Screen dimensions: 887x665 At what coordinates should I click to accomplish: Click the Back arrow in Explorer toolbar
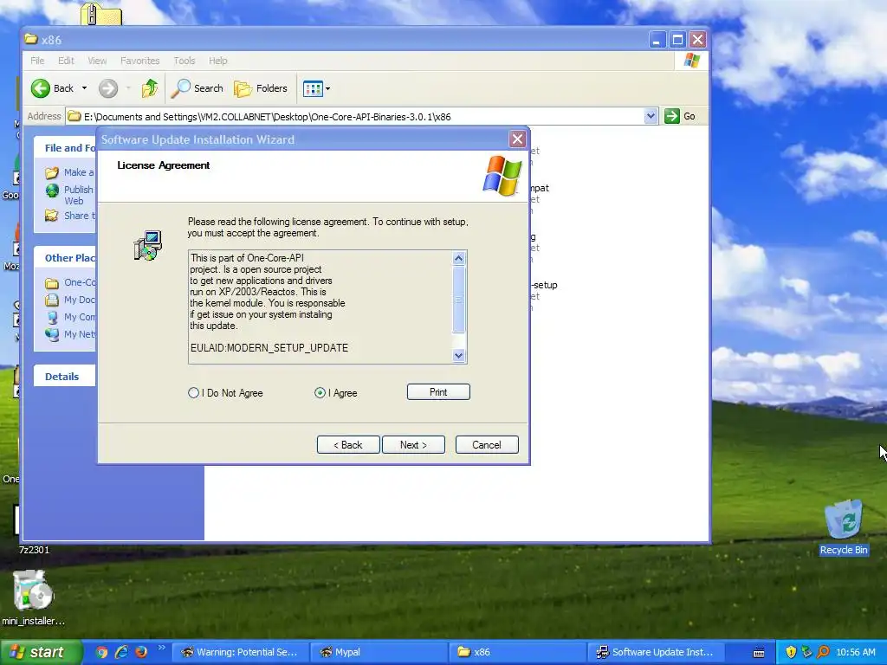(x=41, y=88)
